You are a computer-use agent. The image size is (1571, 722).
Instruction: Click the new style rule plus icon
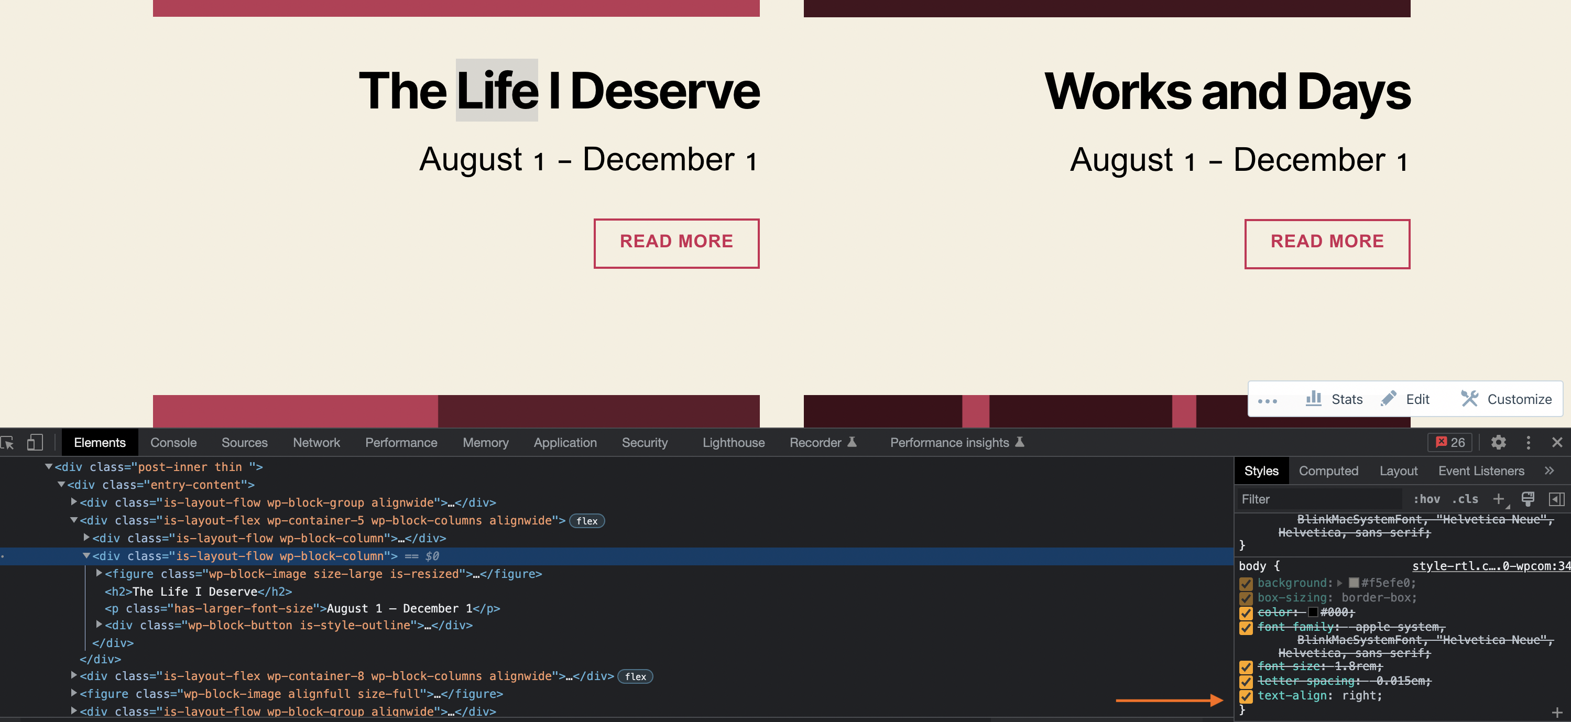pos(1500,499)
